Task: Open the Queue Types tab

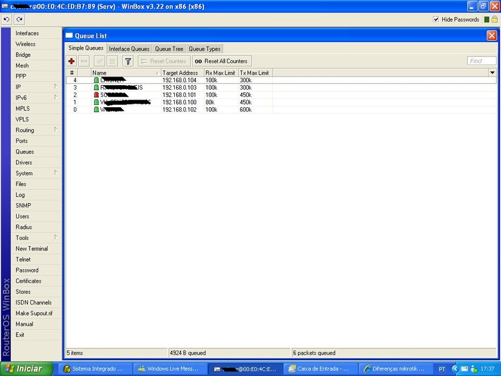Action: 205,49
